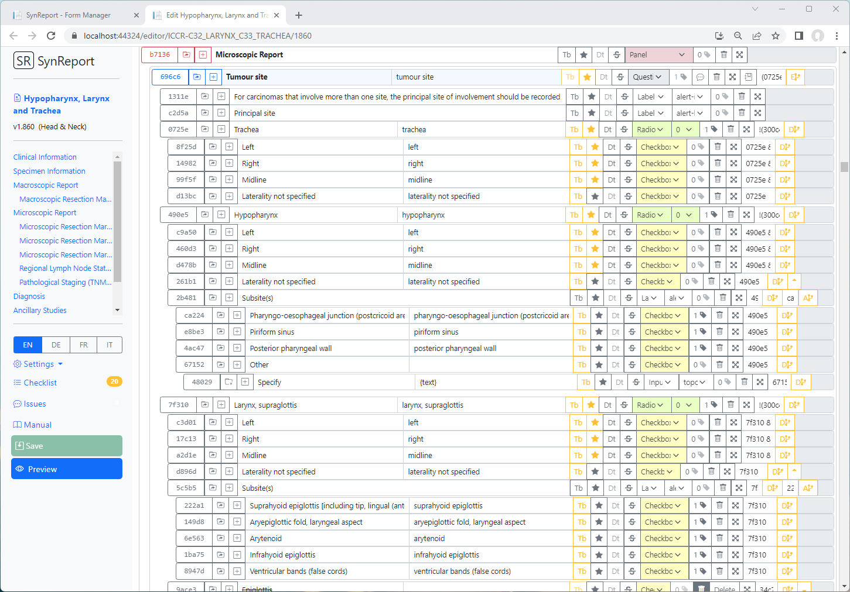The width and height of the screenshot is (850, 592).
Task: Select the DE language tab
Action: [56, 345]
